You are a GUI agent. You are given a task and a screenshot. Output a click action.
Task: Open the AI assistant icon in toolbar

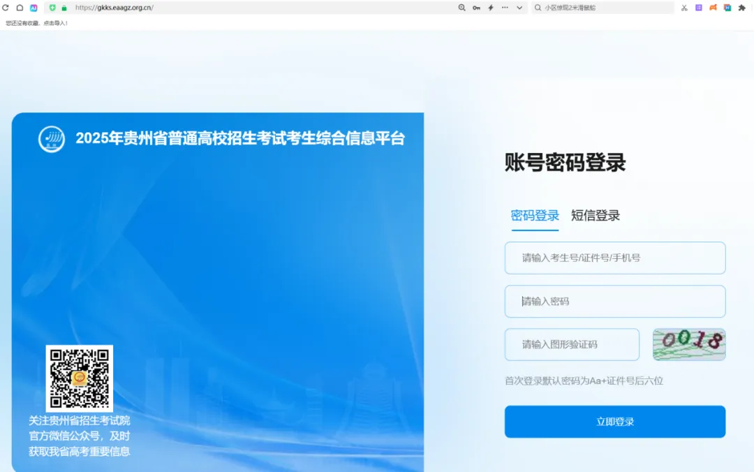tap(34, 8)
